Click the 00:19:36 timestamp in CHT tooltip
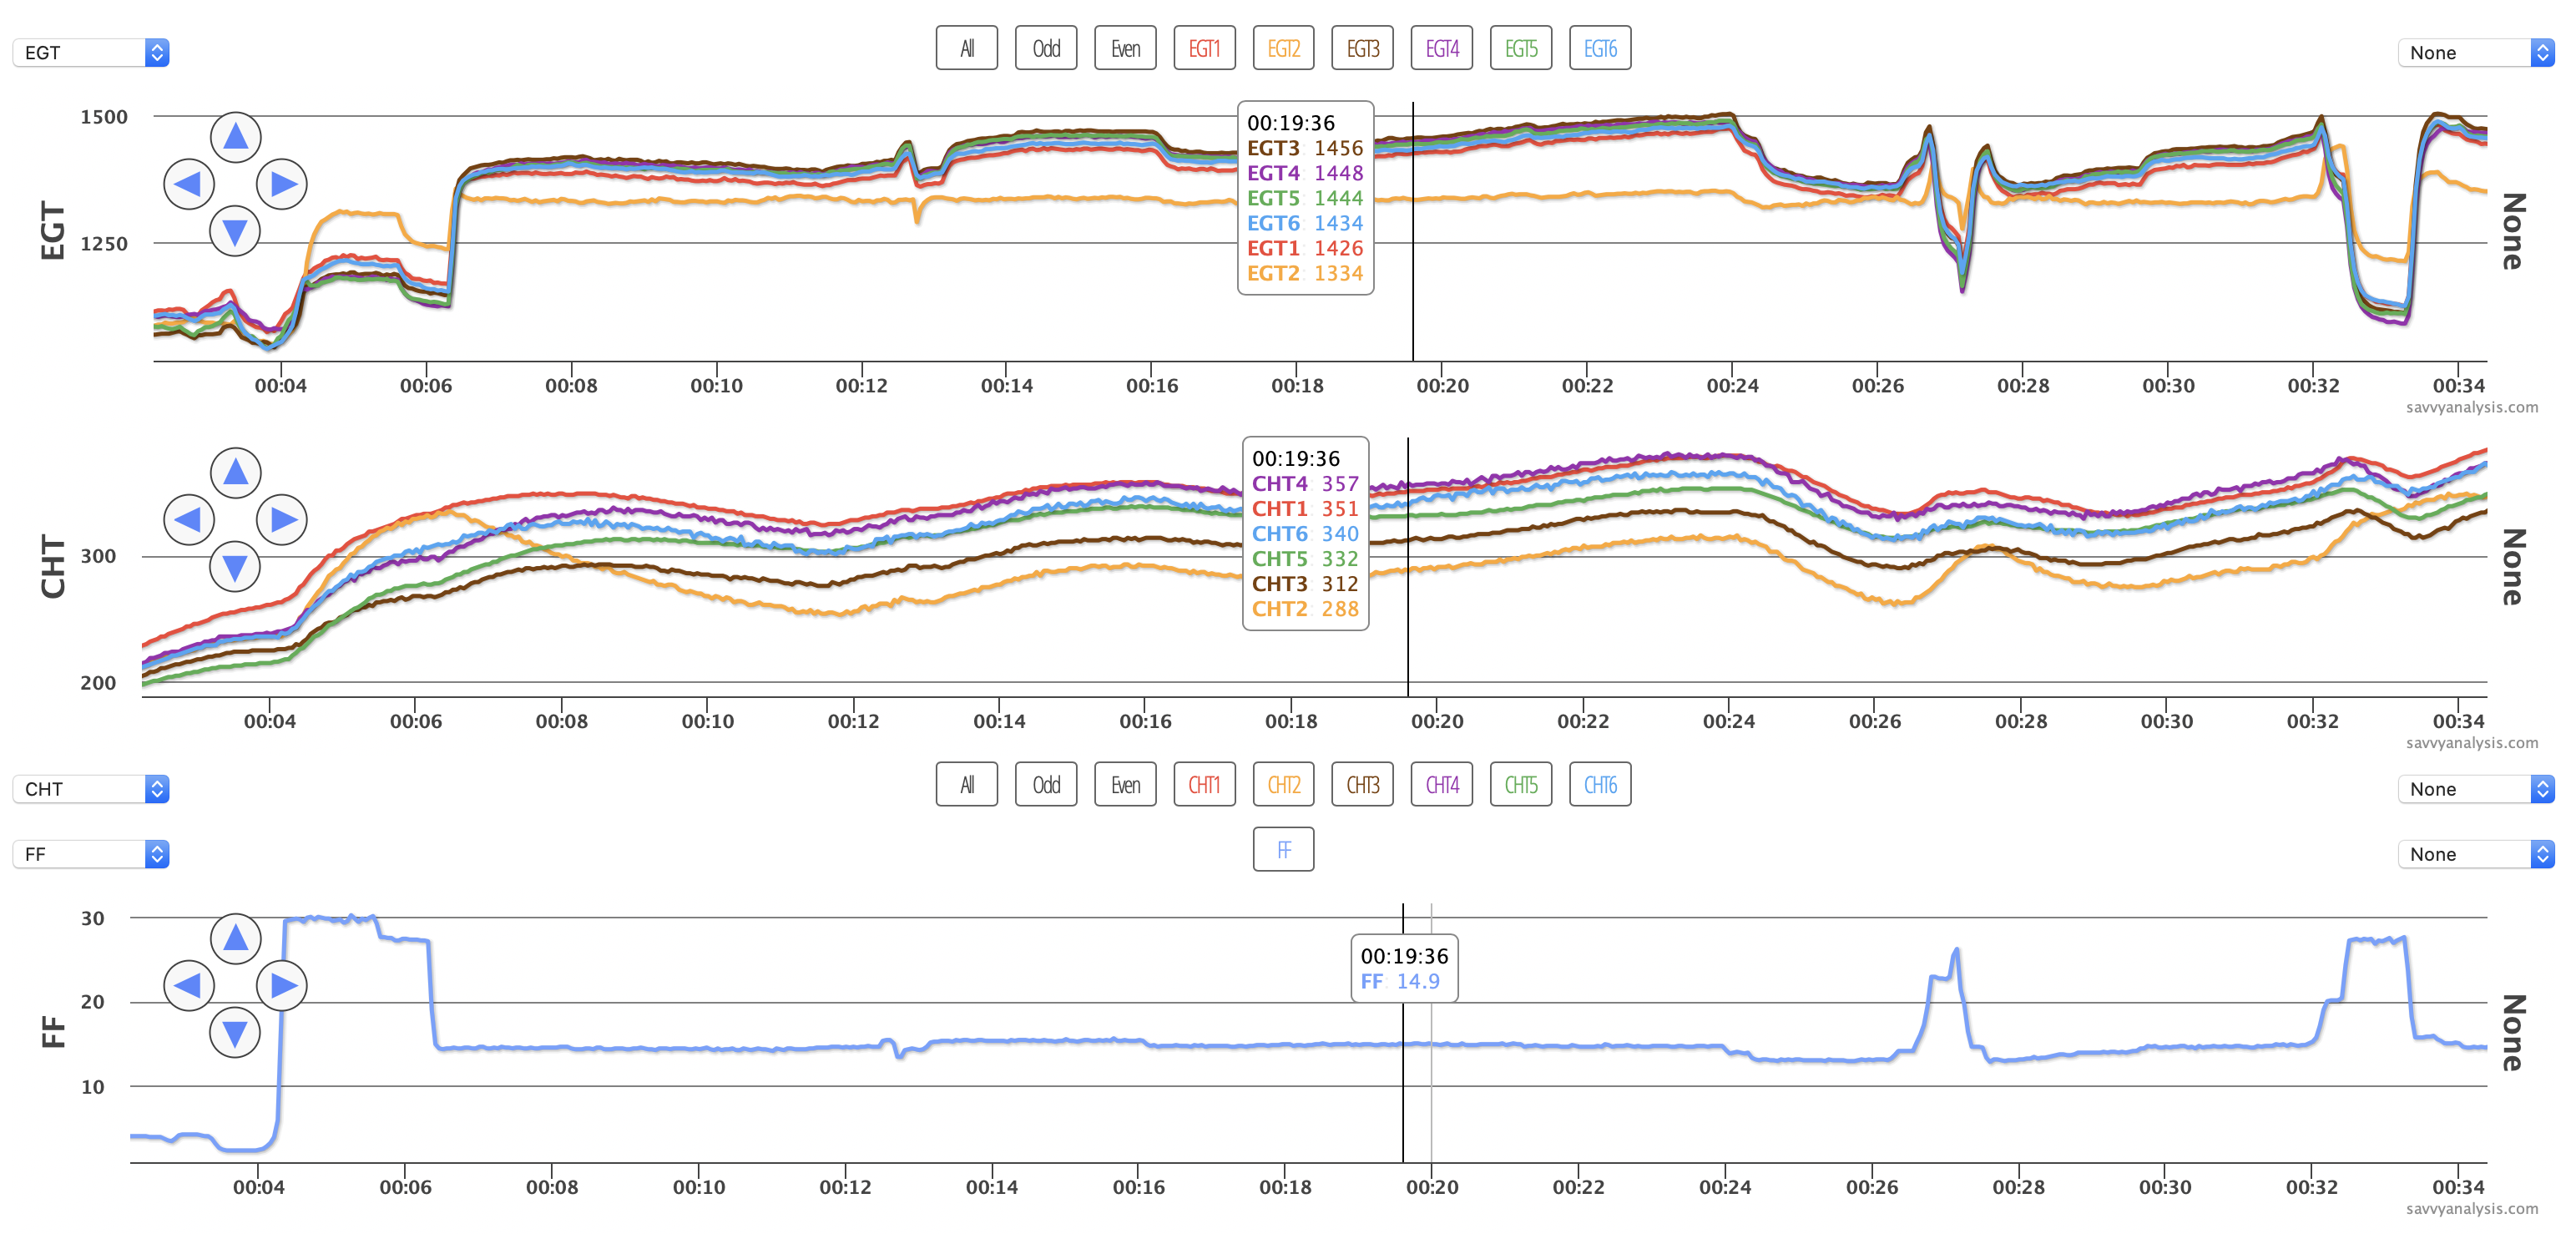Image resolution: width=2576 pixels, height=1234 pixels. coord(1295,458)
